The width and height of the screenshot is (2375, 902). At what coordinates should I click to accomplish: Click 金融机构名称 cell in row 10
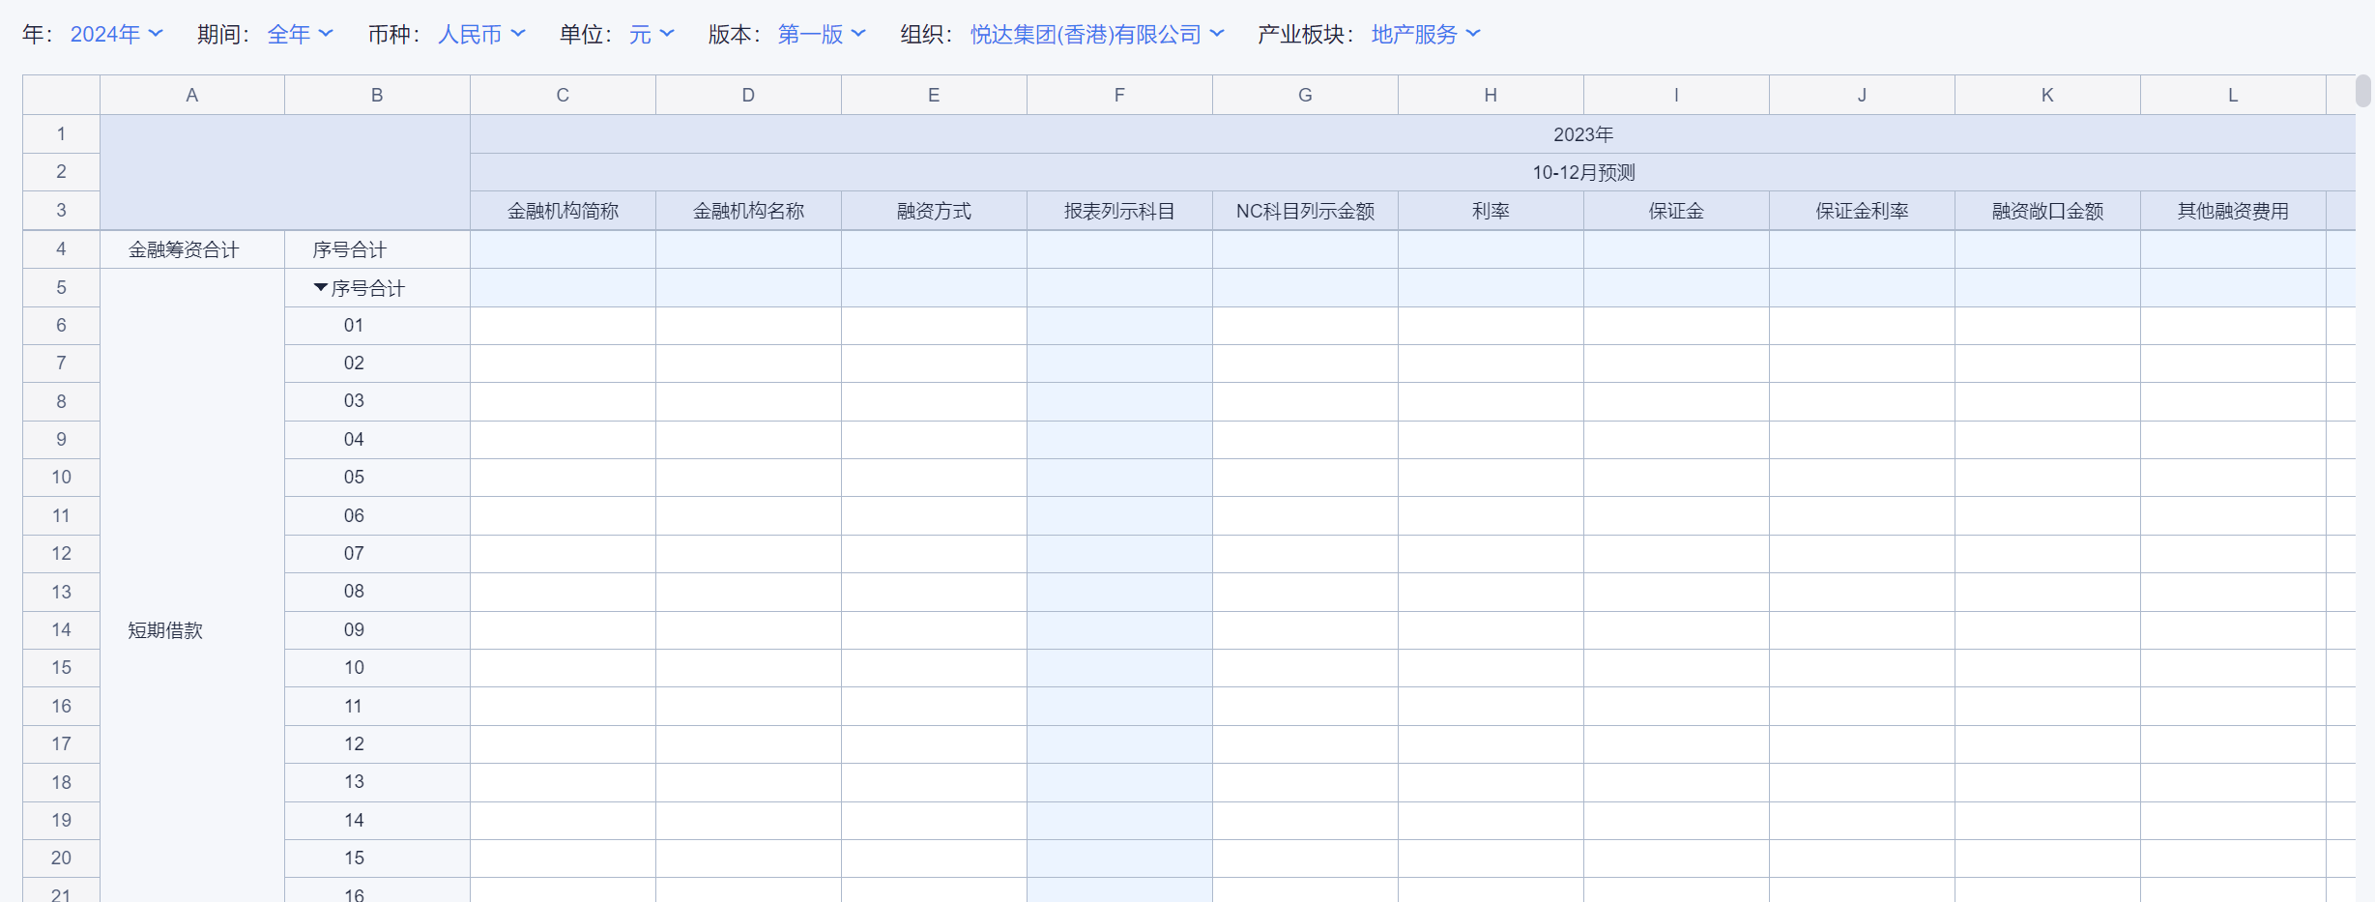tap(748, 668)
